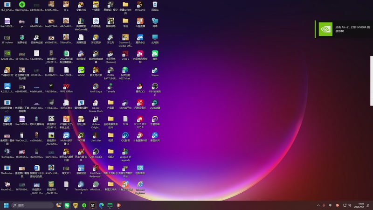The image size is (373, 210).
Task: Launch the YY语音 shortcut
Action: [x=96, y=7]
